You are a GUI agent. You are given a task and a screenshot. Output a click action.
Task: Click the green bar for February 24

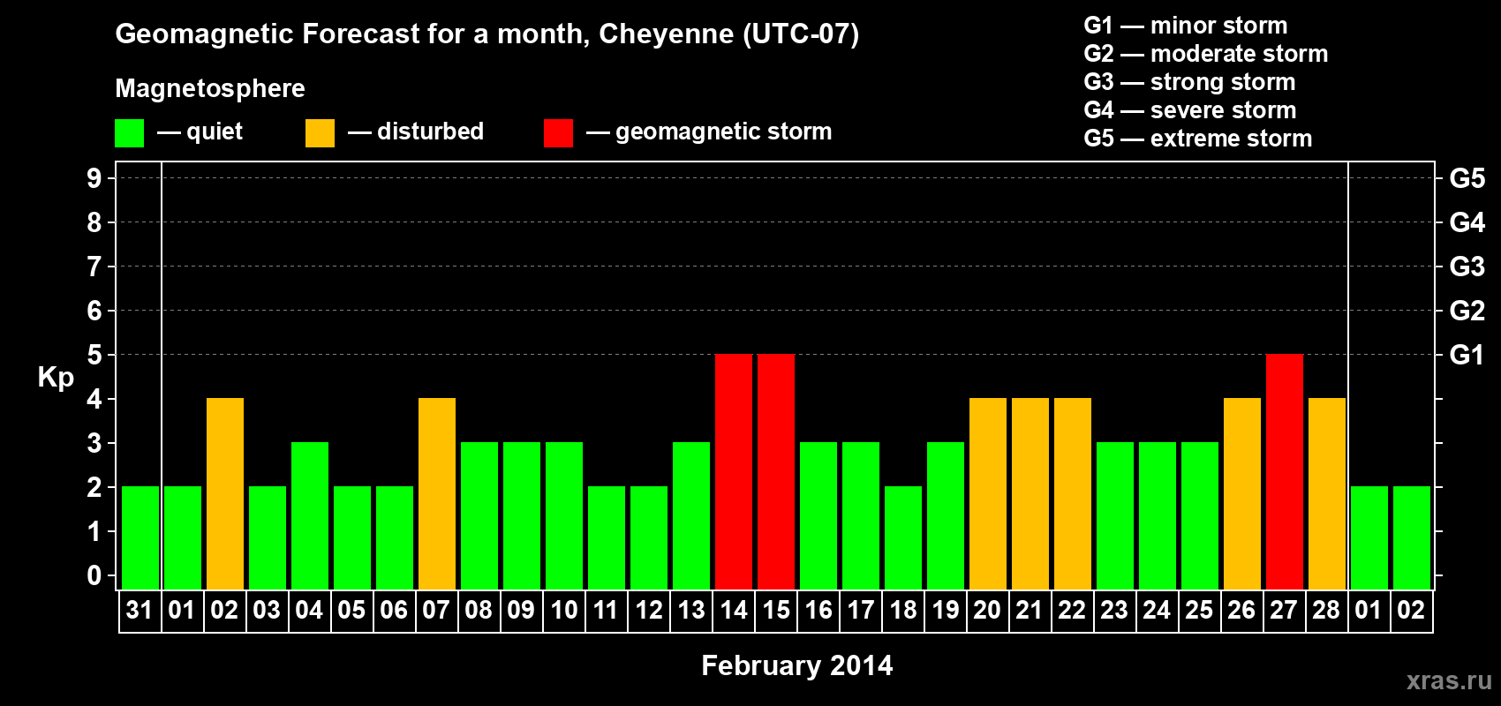pos(1158,515)
